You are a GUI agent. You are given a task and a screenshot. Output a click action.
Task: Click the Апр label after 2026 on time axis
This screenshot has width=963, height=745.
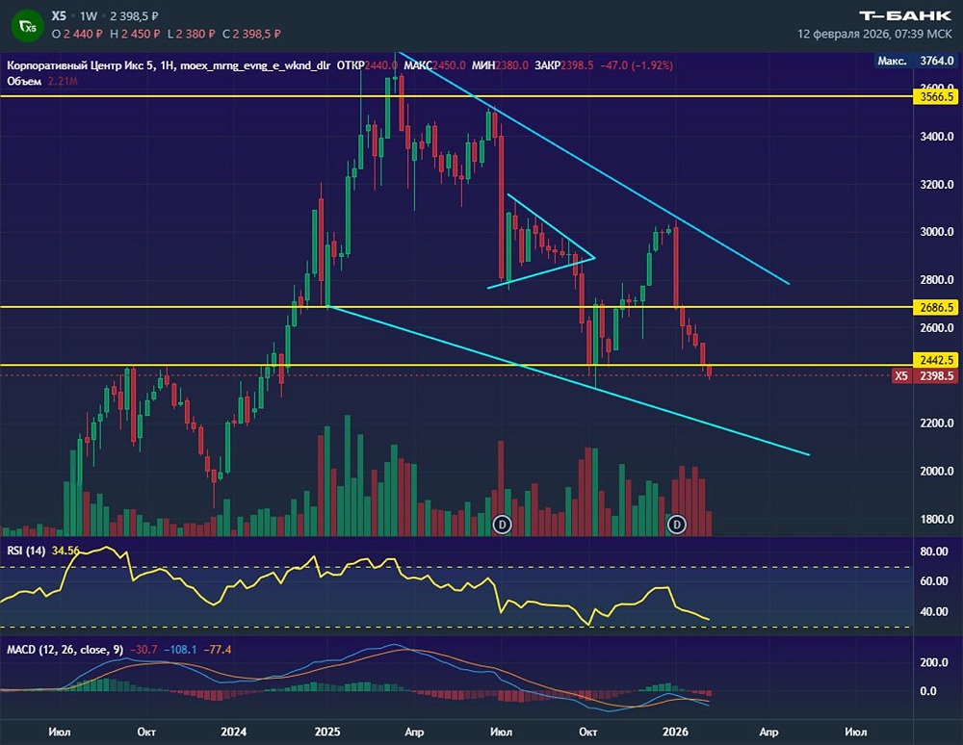[768, 732]
